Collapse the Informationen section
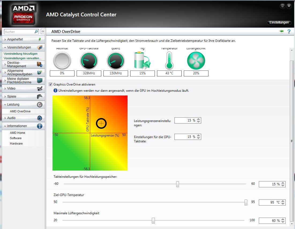This screenshot has height=229, width=295. [5, 126]
